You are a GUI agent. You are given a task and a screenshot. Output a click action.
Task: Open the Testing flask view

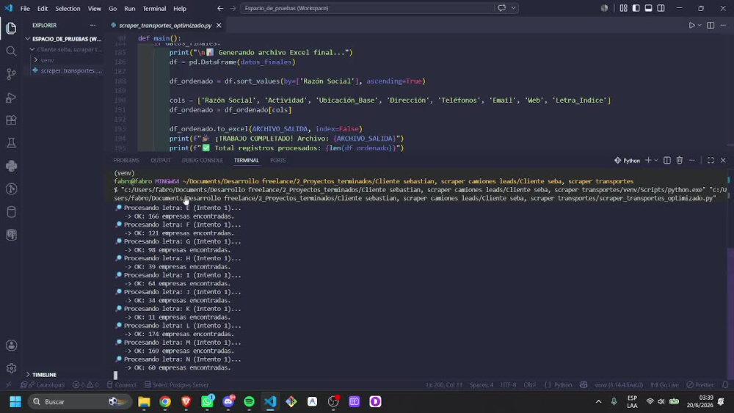[11, 143]
